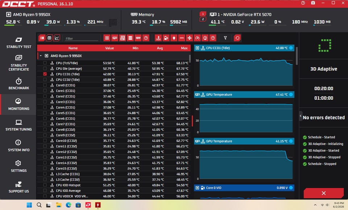
Task: Click info icon on the 47.41 °C GPU graph
Action: 291,95
